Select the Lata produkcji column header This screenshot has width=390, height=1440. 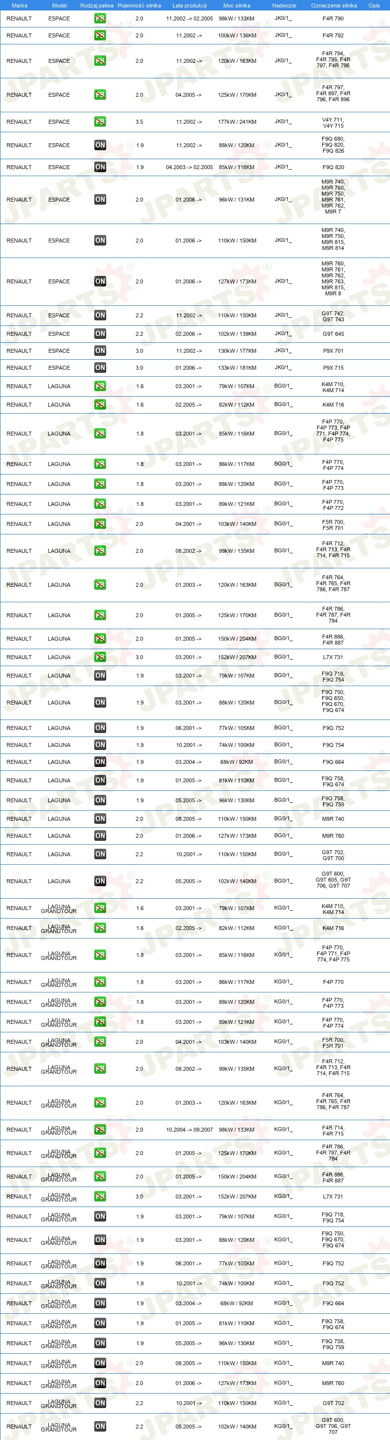pyautogui.click(x=190, y=5)
